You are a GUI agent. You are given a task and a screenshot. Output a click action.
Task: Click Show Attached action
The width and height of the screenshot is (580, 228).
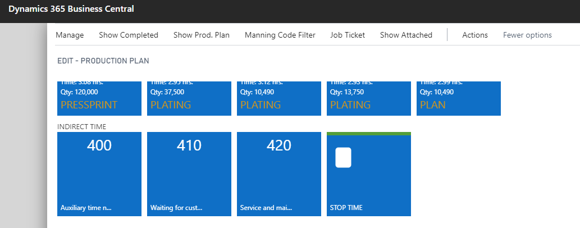point(406,35)
